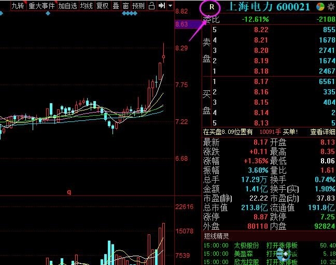
Task: Click 涨停 limit-up price 8.87
Action: pyautogui.click(x=261, y=217)
